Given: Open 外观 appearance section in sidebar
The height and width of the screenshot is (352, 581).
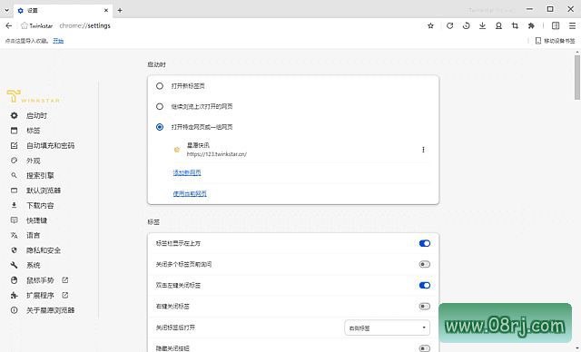Looking at the screenshot, I should pos(33,161).
